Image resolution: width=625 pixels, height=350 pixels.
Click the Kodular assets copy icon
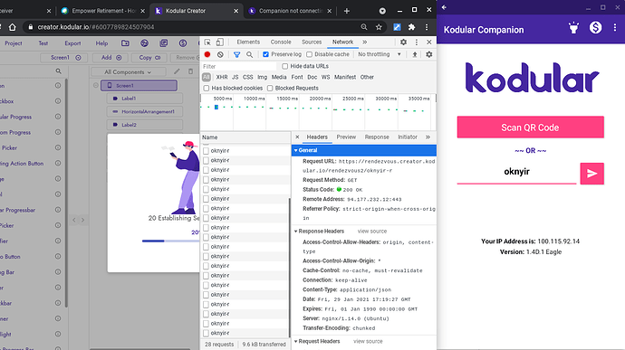[x=163, y=43]
